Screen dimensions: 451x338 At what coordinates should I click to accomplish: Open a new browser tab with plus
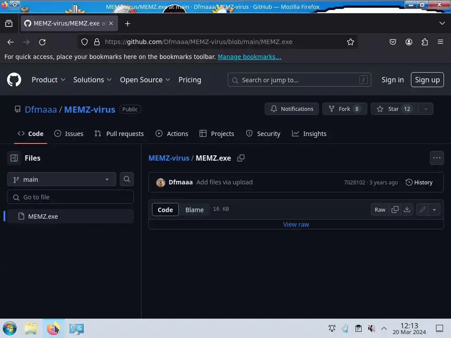(127, 24)
